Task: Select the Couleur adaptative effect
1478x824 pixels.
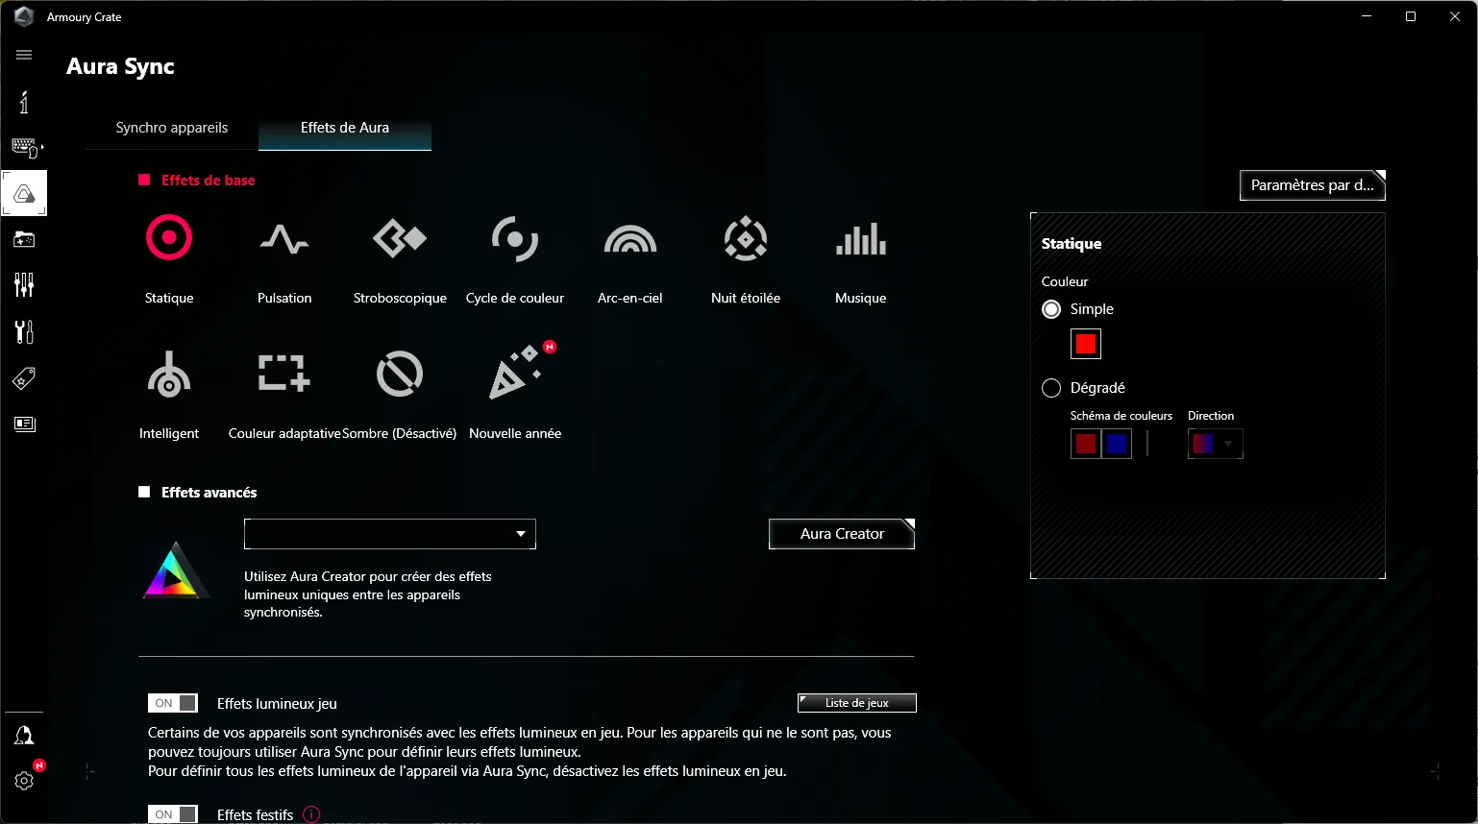Action: [284, 374]
